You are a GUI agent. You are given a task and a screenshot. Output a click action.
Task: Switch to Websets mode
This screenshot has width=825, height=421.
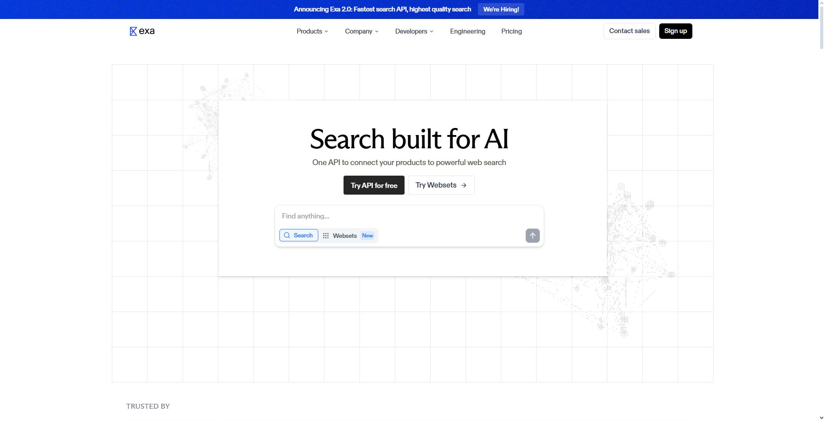[349, 236]
